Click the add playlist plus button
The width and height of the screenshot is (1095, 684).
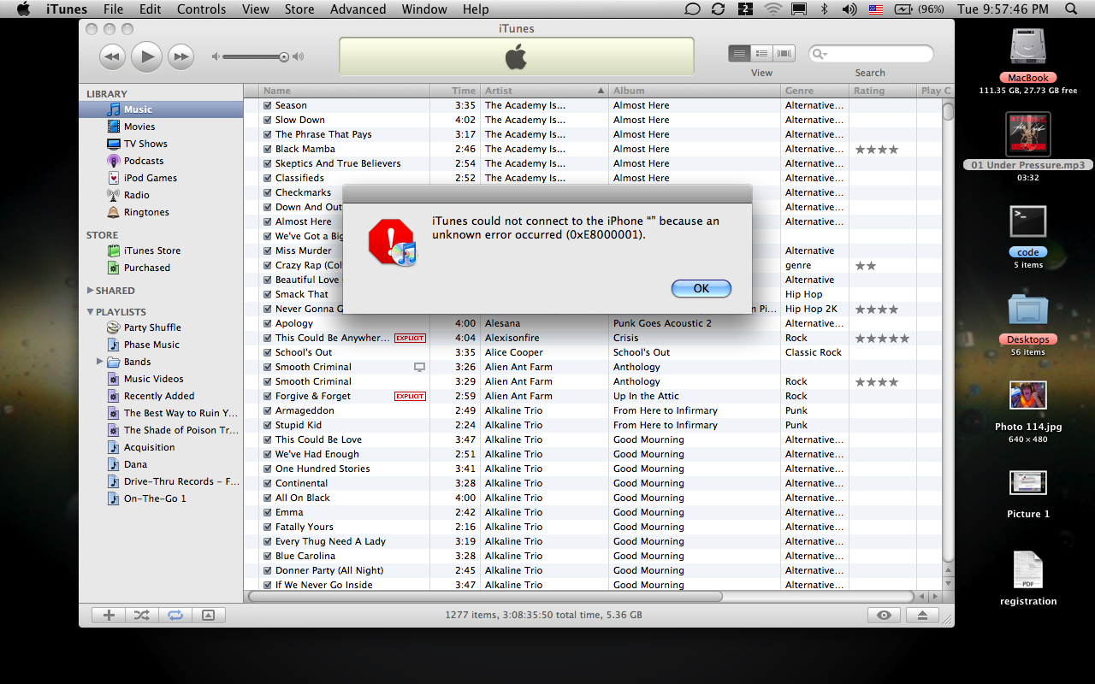coord(109,615)
